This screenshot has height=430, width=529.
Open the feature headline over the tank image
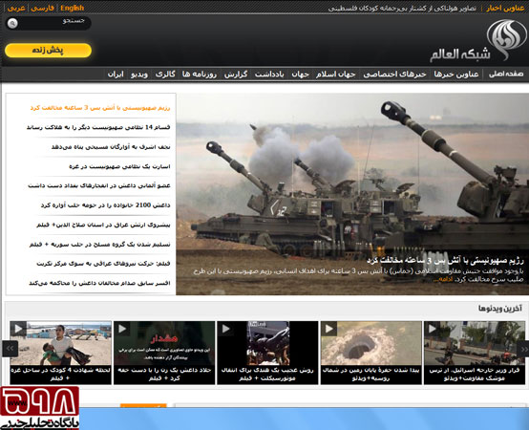tap(445, 261)
